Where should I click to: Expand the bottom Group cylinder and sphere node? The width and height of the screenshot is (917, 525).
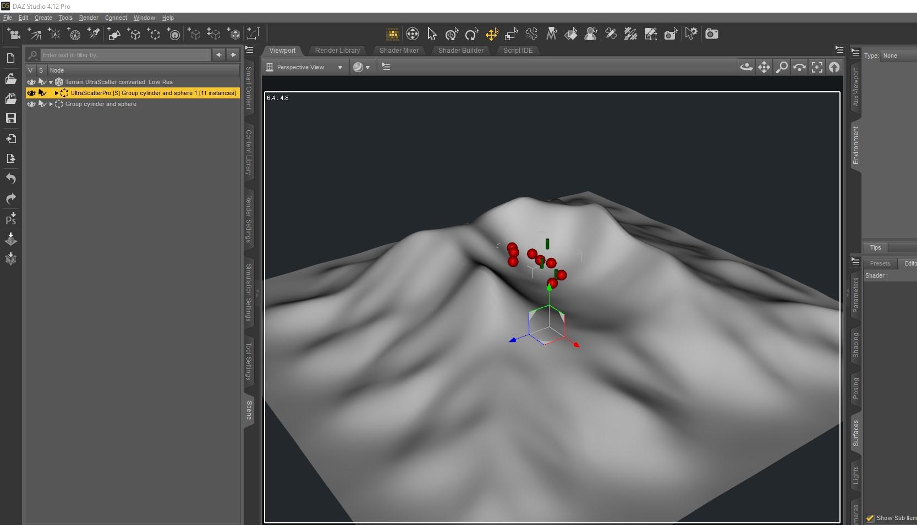(51, 104)
